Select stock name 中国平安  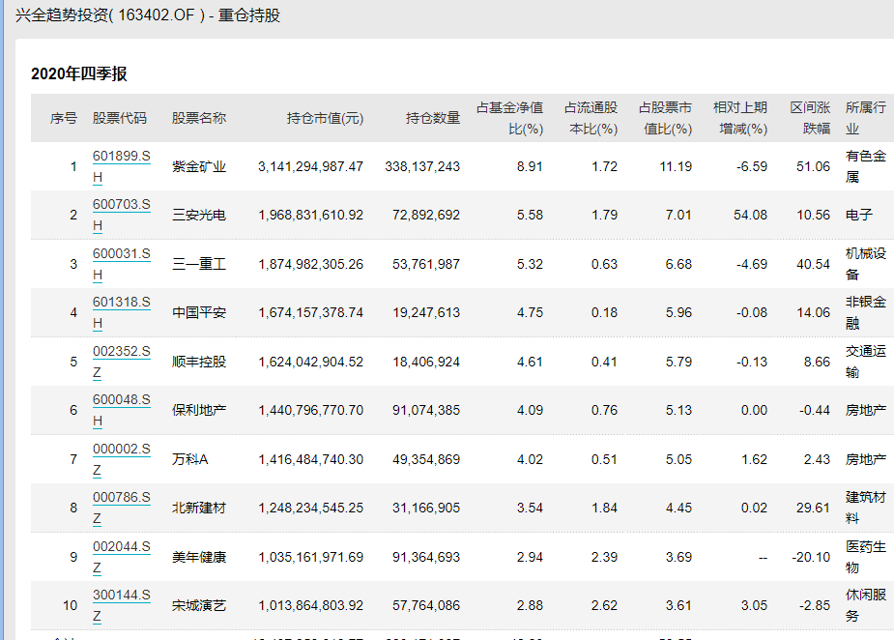tap(199, 312)
